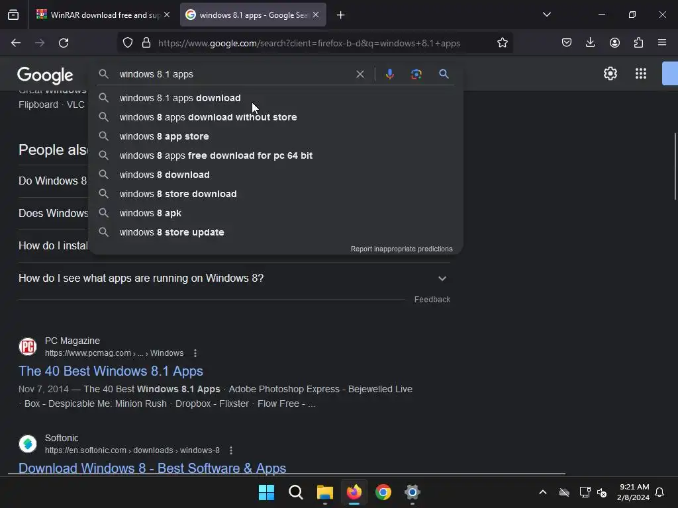The height and width of the screenshot is (508, 678).
Task: Open File Explorer from taskbar
Action: coord(324,492)
